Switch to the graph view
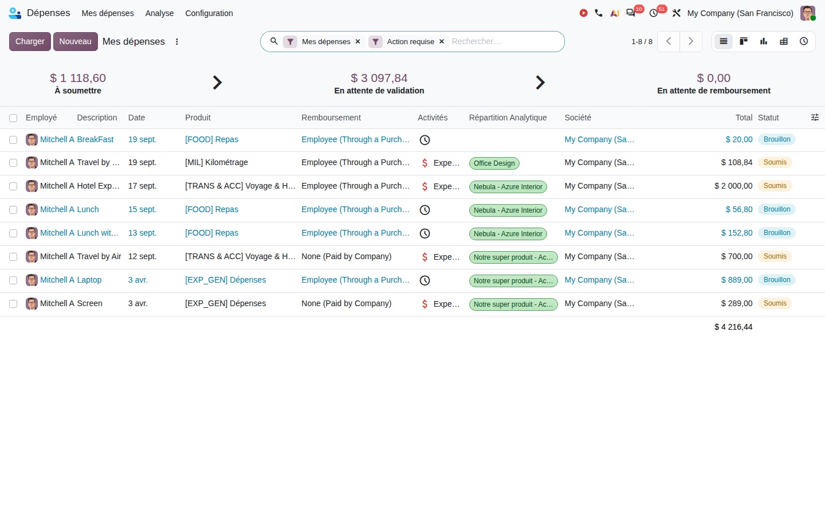The width and height of the screenshot is (825, 516). point(764,41)
